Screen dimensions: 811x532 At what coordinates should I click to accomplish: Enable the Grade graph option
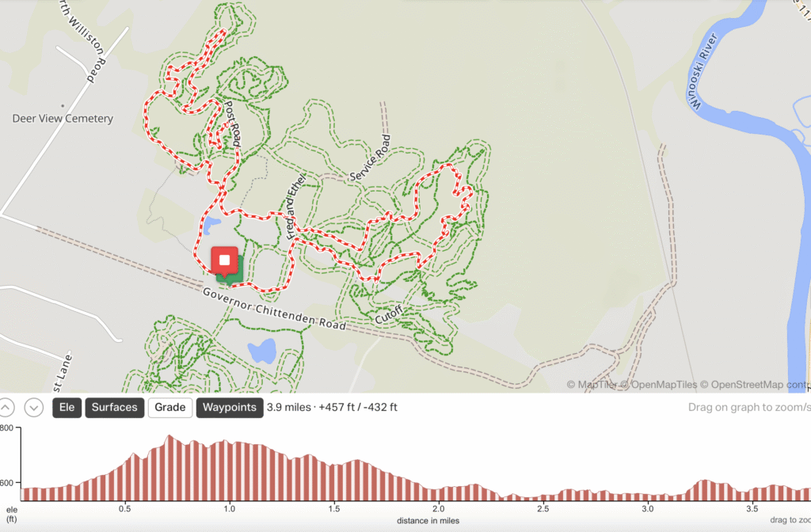coord(170,408)
